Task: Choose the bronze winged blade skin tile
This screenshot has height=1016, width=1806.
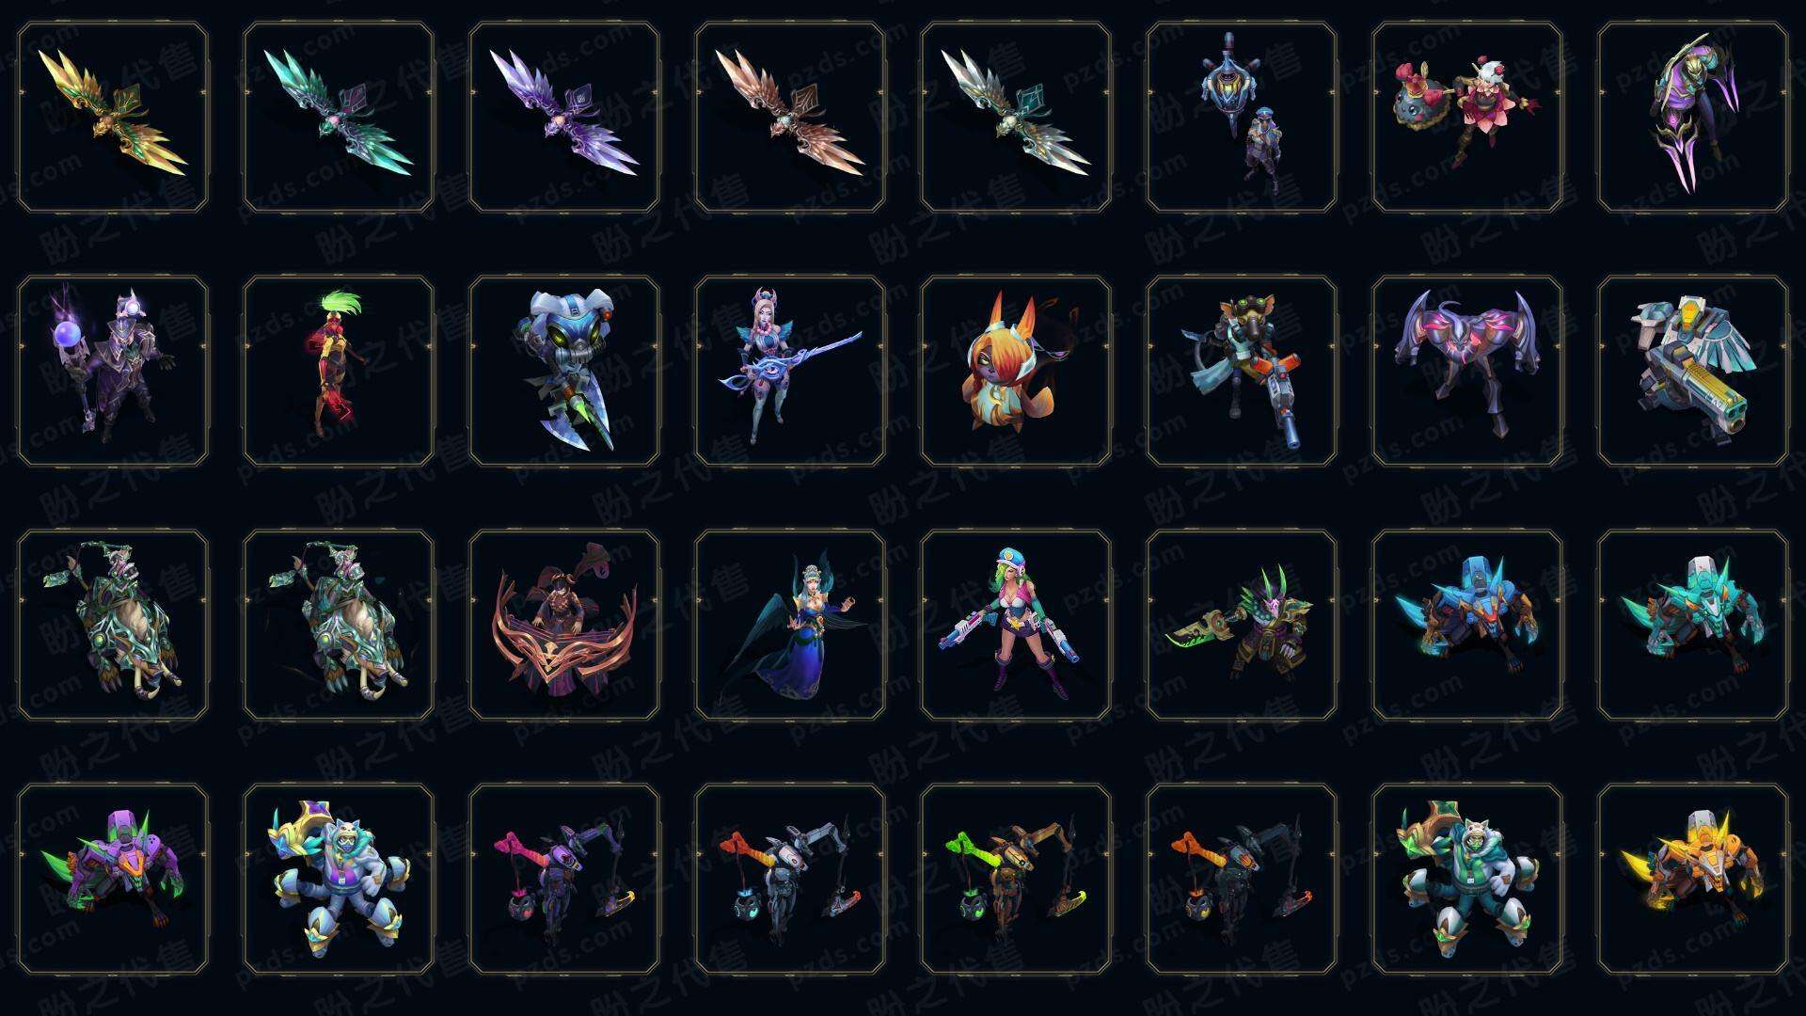Action: tap(790, 118)
